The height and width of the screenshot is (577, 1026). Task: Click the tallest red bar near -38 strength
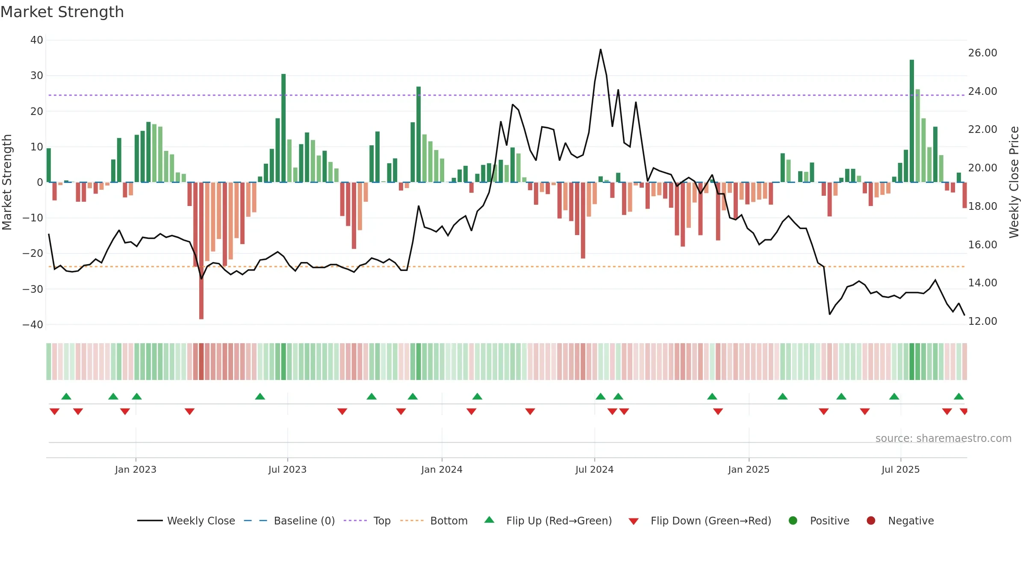click(x=201, y=251)
